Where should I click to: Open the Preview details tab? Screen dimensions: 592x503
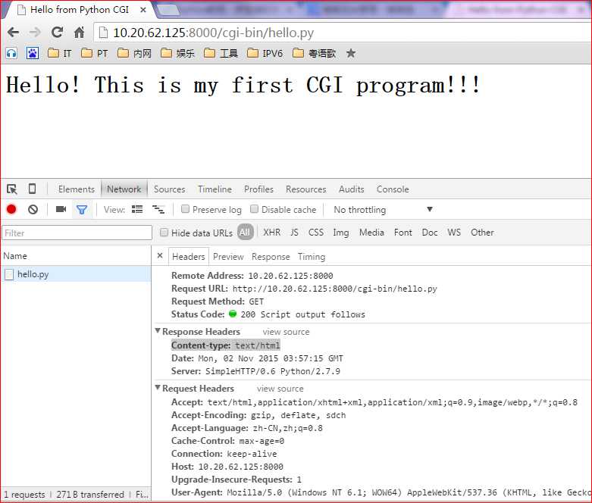(228, 257)
